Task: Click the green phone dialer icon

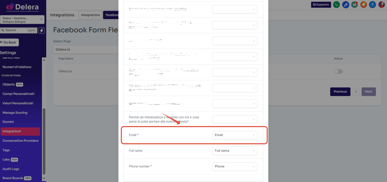Action: (x=336, y=5)
